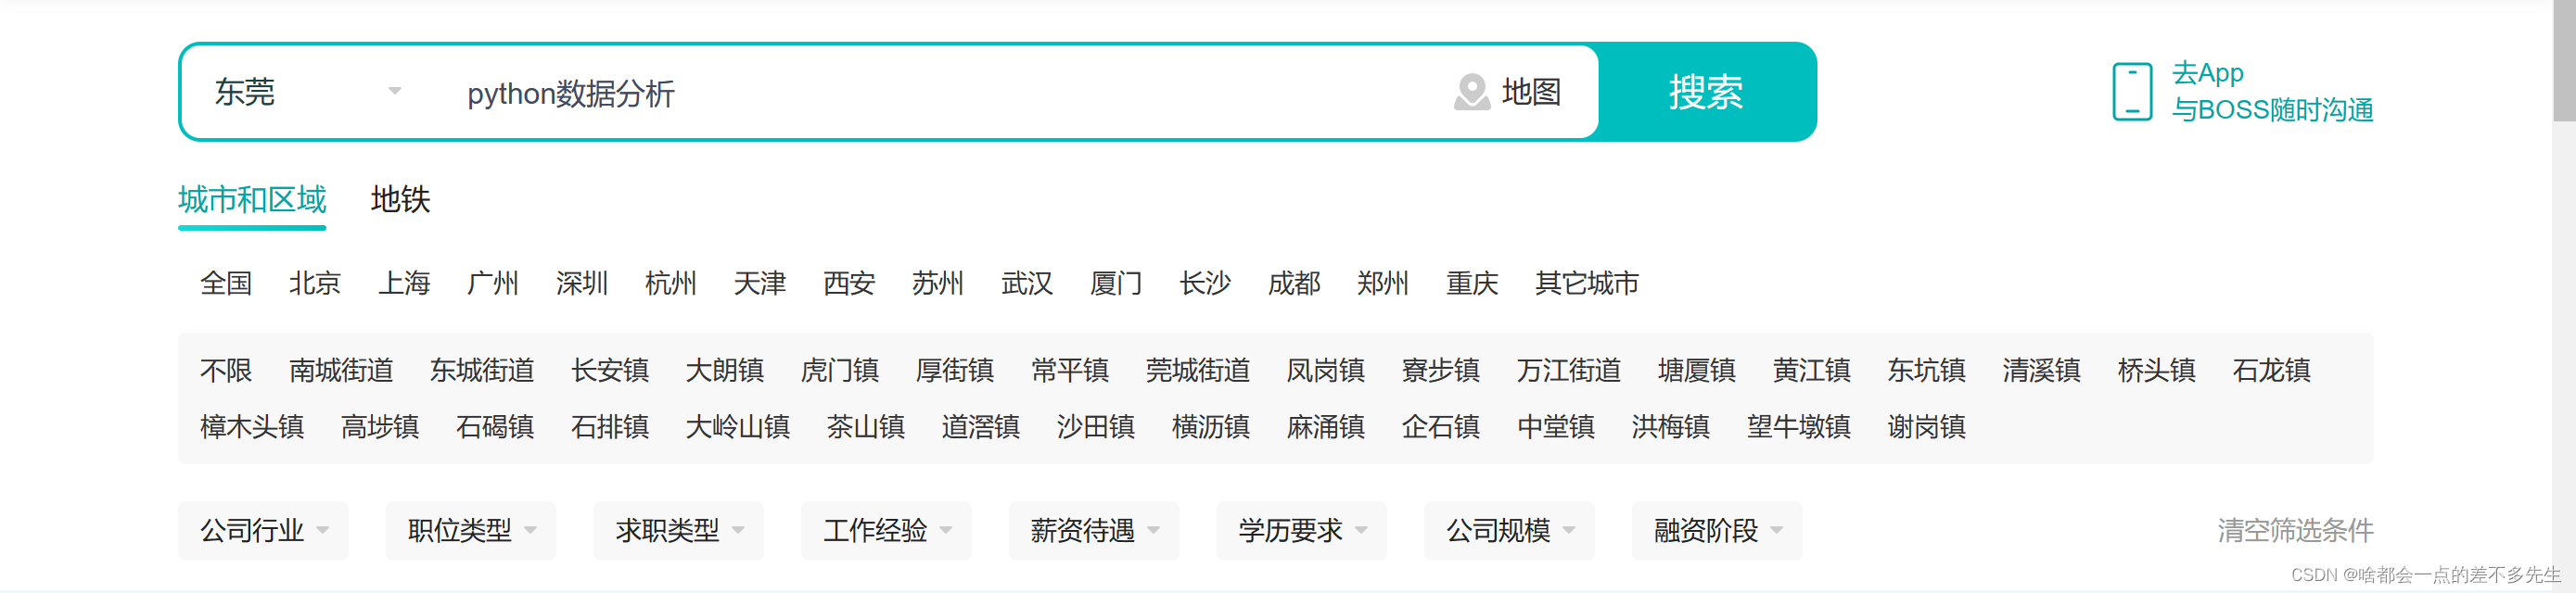Filter by district 石龙镇
Image resolution: width=2576 pixels, height=593 pixels.
[x=2272, y=370]
